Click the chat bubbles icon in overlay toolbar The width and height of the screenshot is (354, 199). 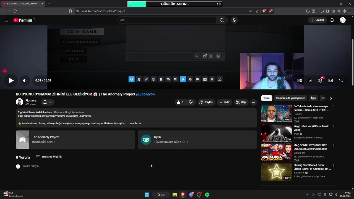168,79
